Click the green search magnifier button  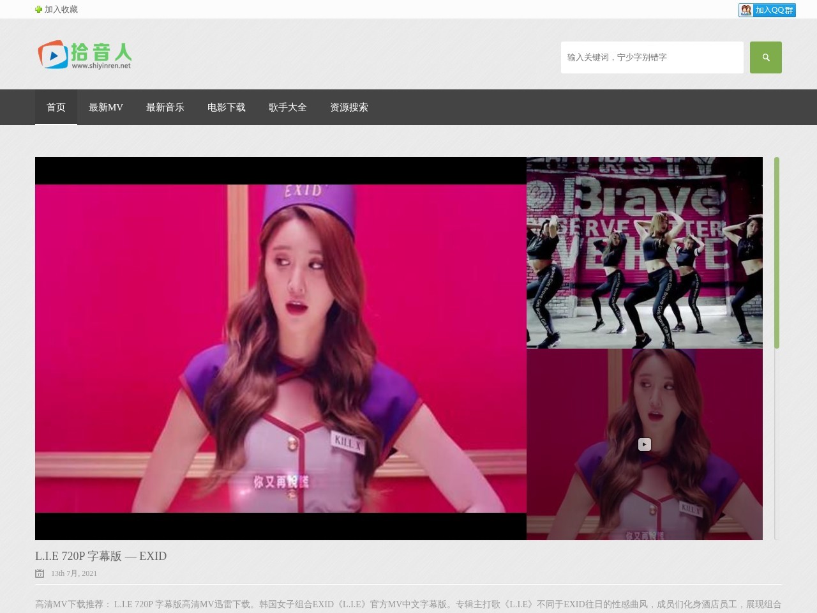tap(766, 57)
